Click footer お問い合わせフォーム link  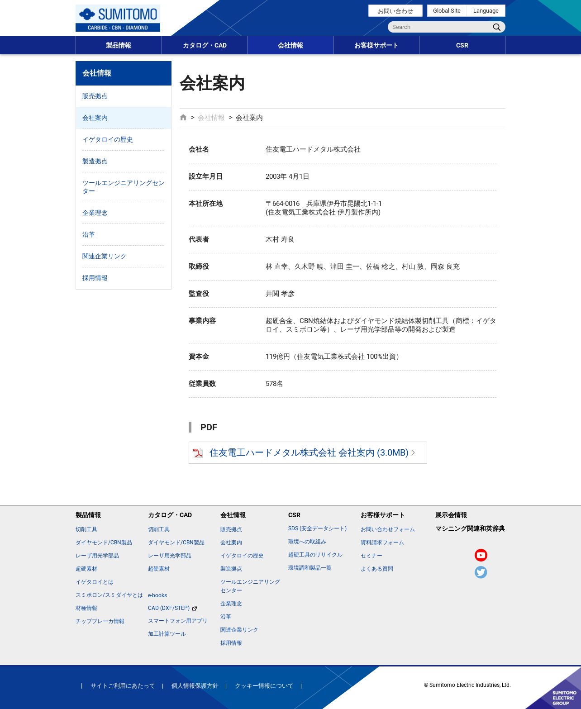(388, 529)
